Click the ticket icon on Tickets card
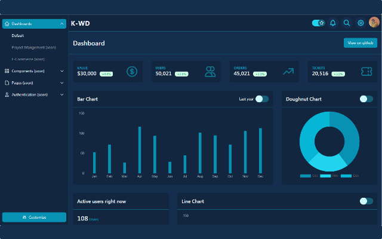 pos(366,72)
